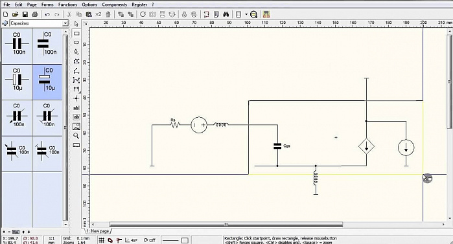
Task: Open the Components menu
Action: (x=115, y=5)
